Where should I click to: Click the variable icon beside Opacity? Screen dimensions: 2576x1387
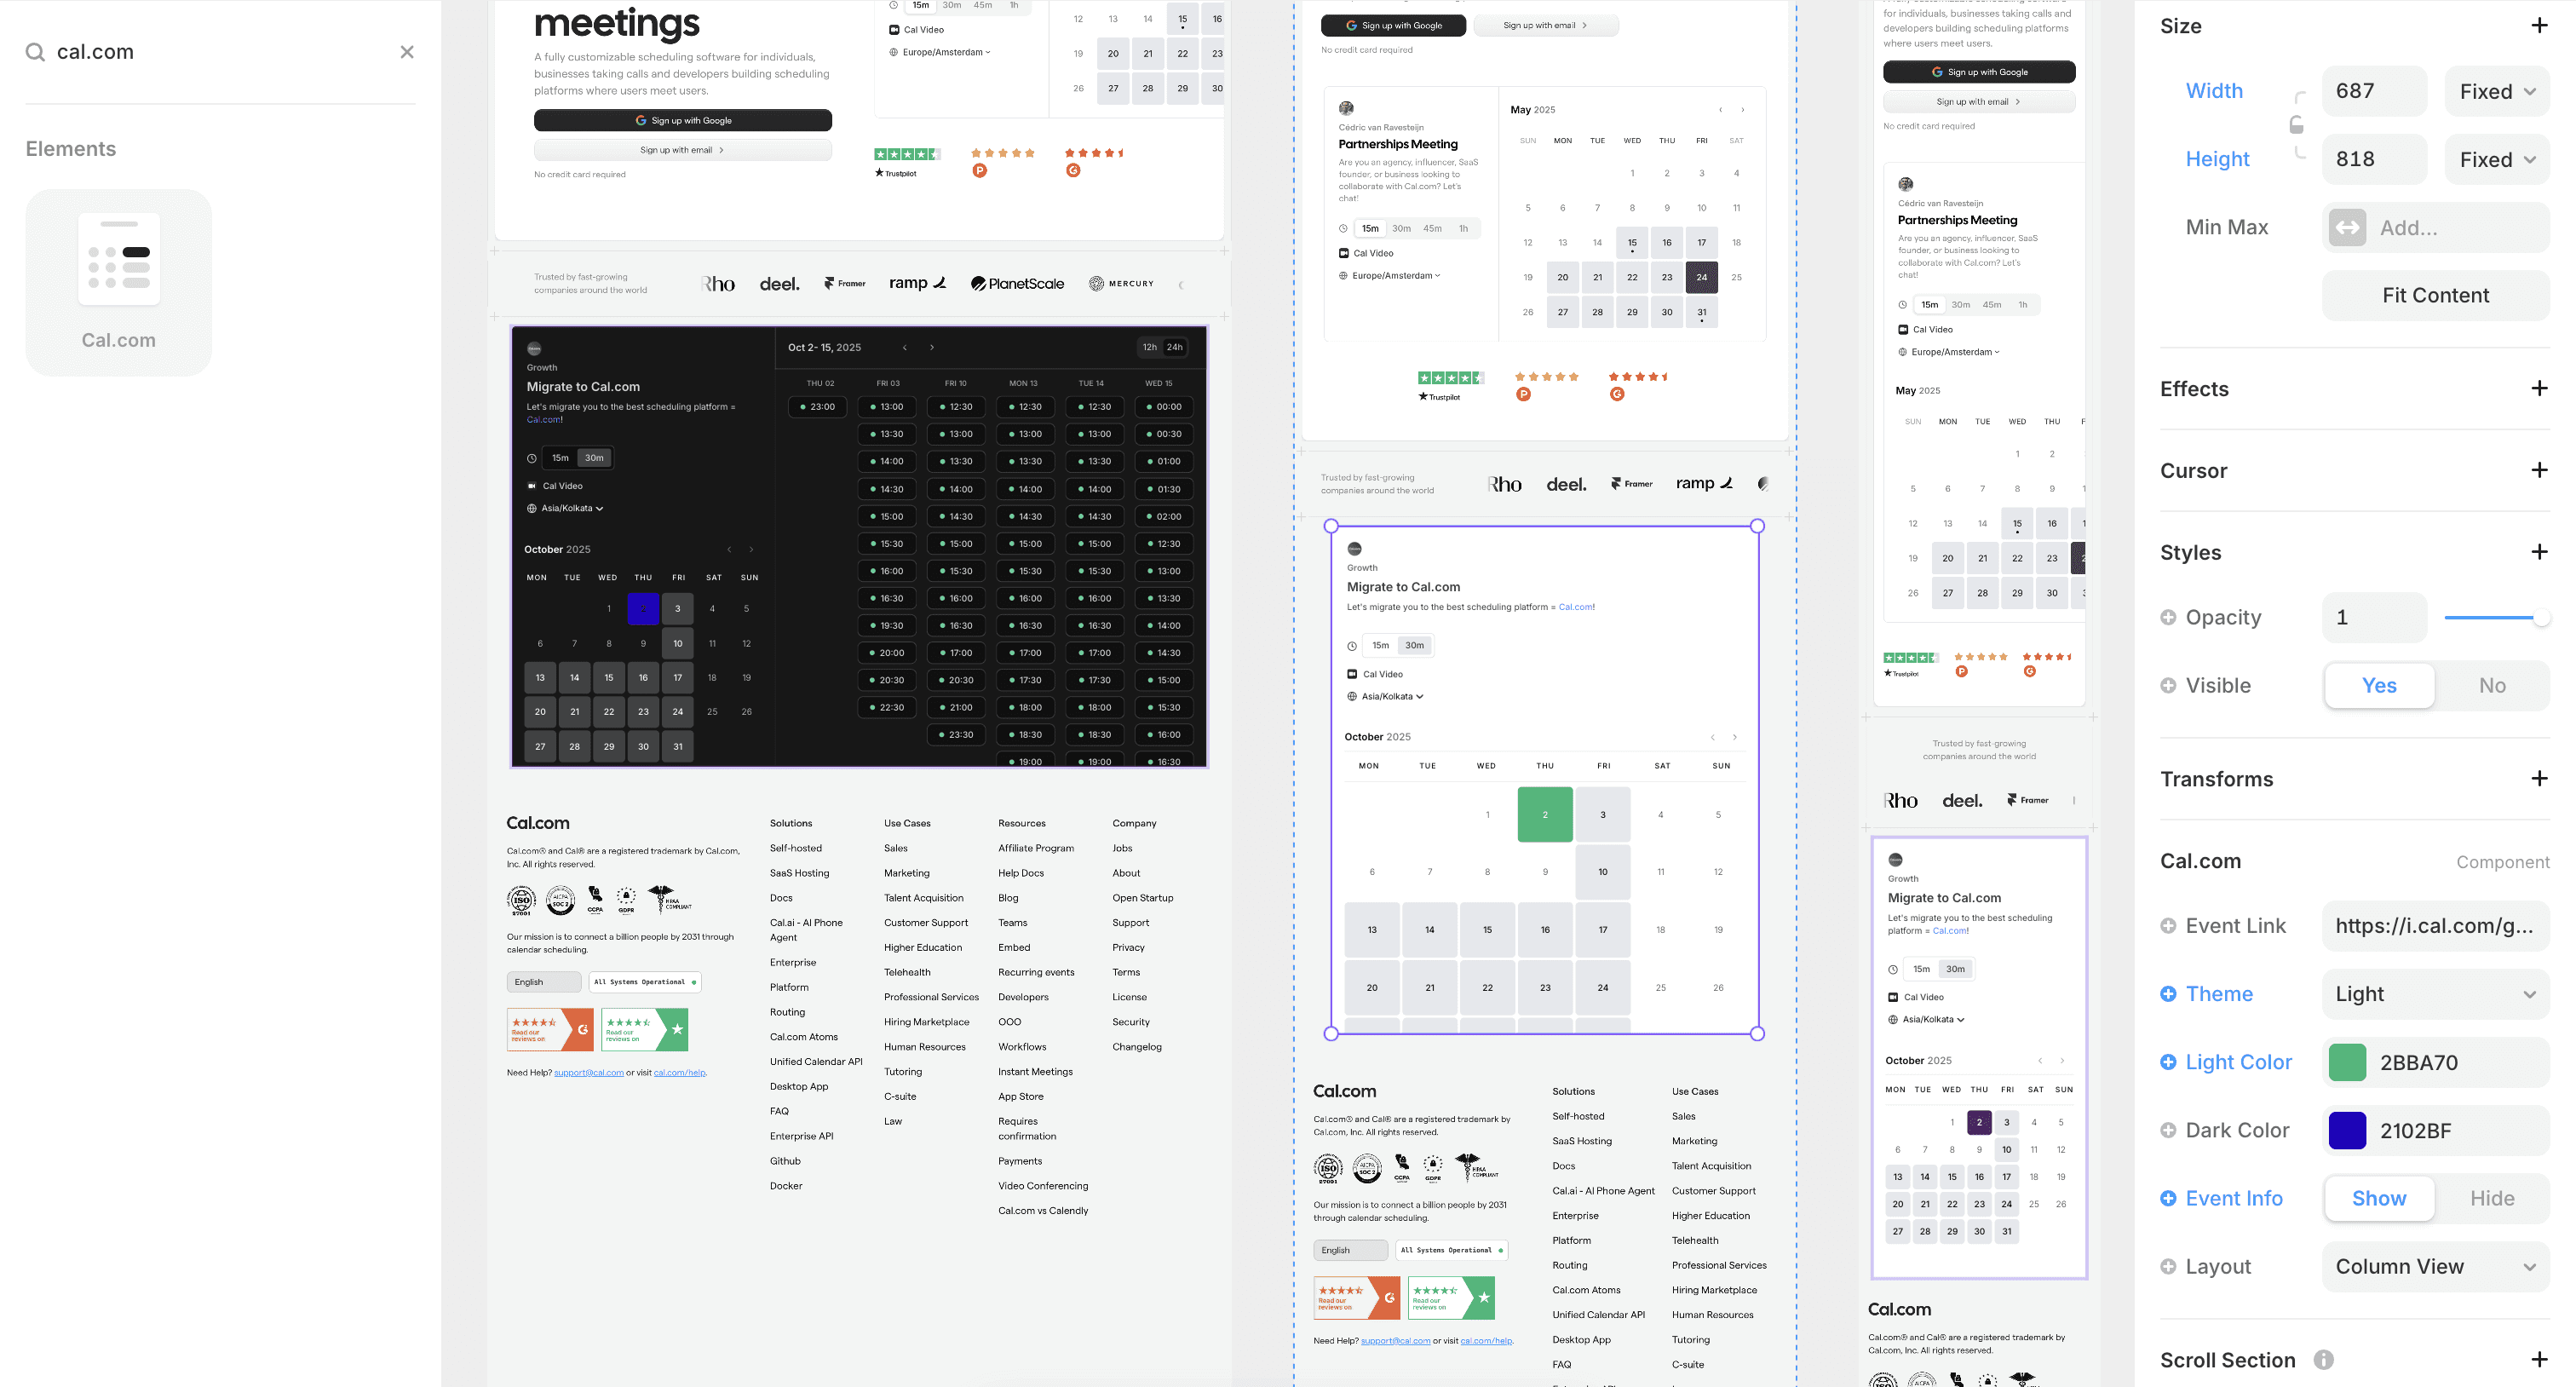(x=2168, y=617)
